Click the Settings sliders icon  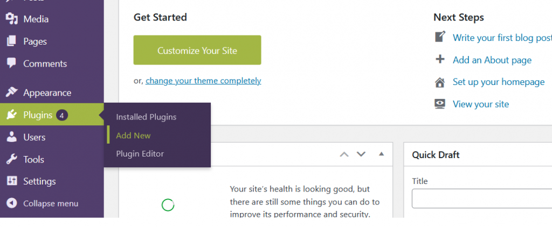[11, 181]
